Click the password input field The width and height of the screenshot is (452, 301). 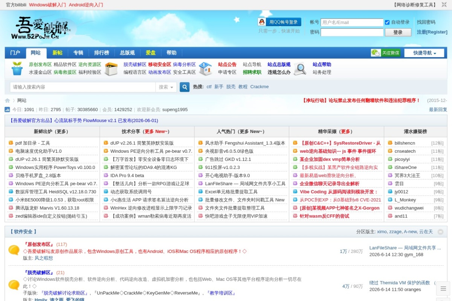click(352, 32)
